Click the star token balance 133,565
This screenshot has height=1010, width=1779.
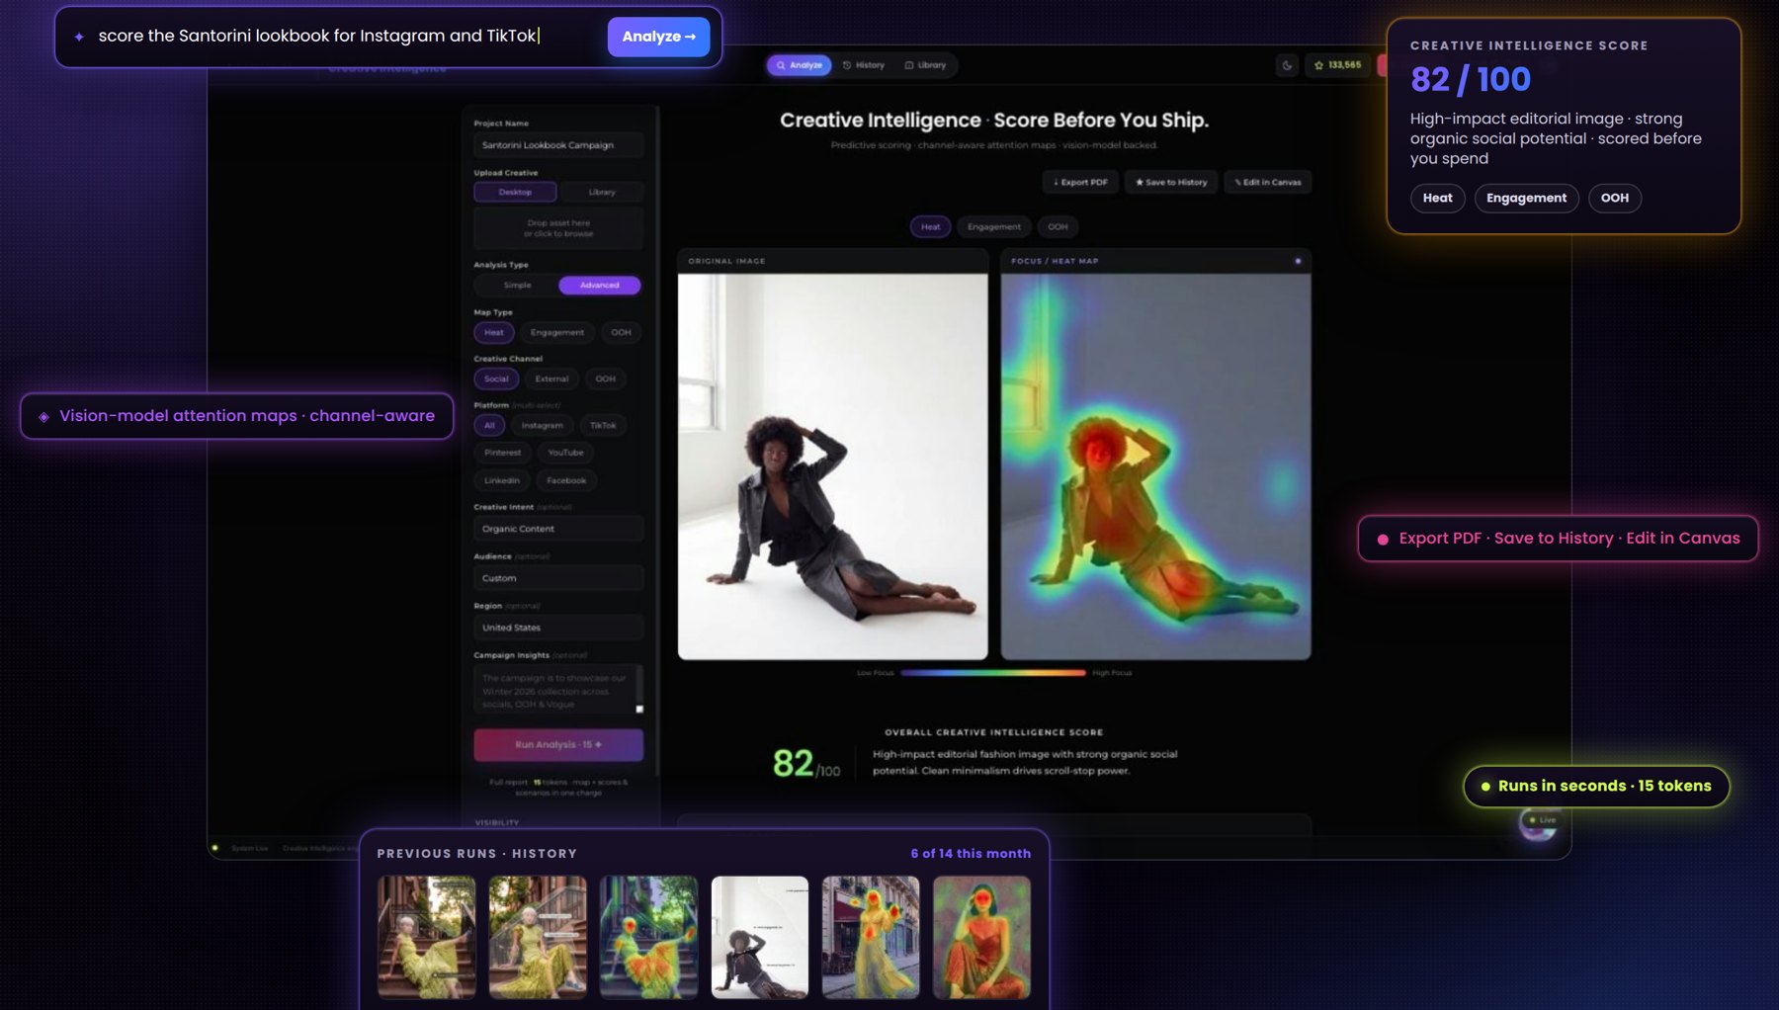tap(1337, 65)
